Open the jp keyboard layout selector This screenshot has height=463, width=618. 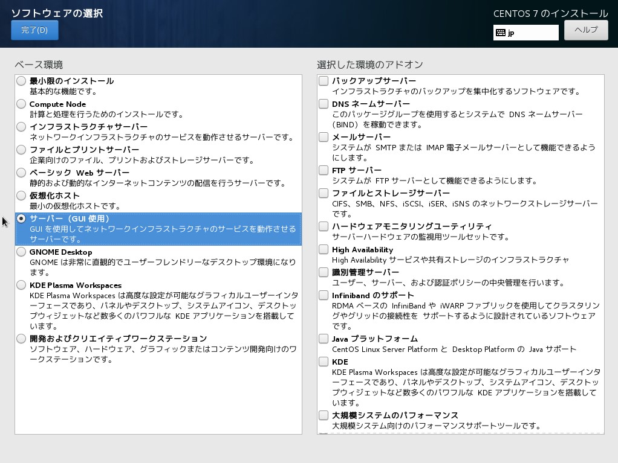(525, 33)
